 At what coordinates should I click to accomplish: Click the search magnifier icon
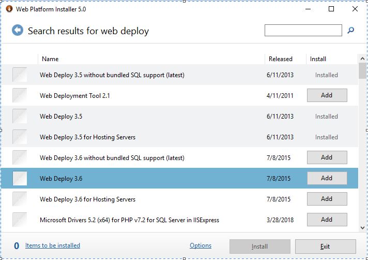tap(350, 30)
